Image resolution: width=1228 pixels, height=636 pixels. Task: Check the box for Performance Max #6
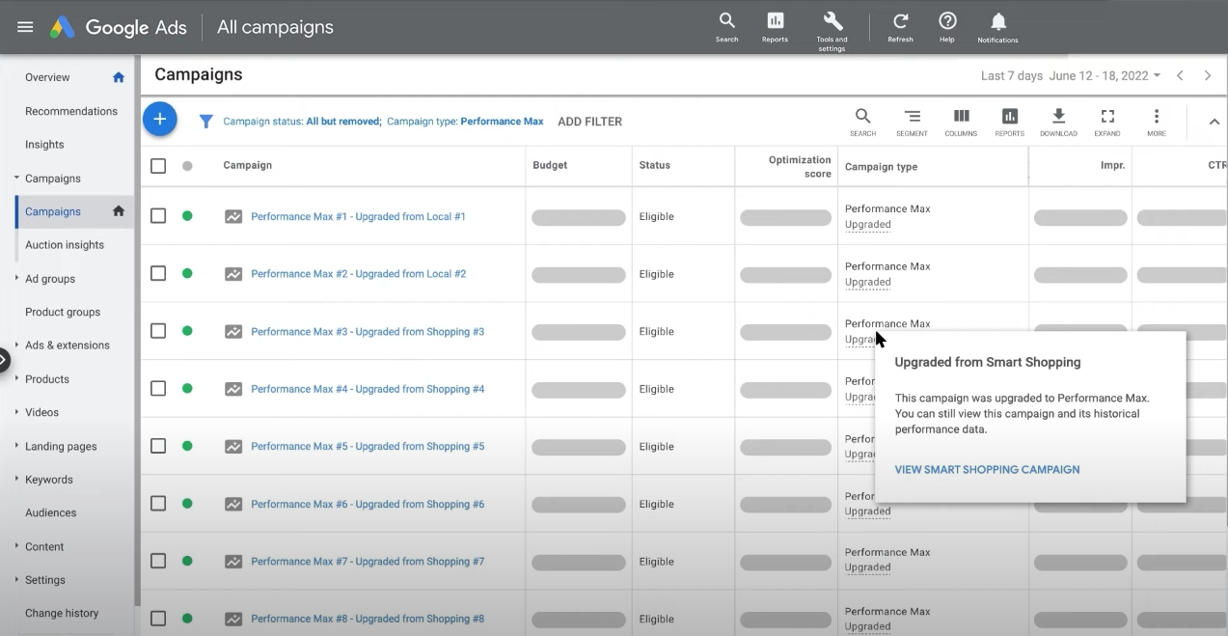(x=158, y=504)
